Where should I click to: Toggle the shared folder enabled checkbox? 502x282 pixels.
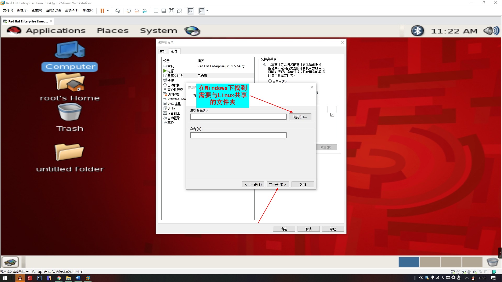tap(332, 115)
